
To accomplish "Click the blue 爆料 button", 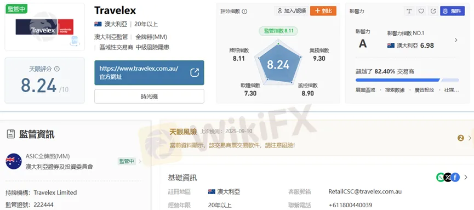I will pyautogui.click(x=452, y=11).
